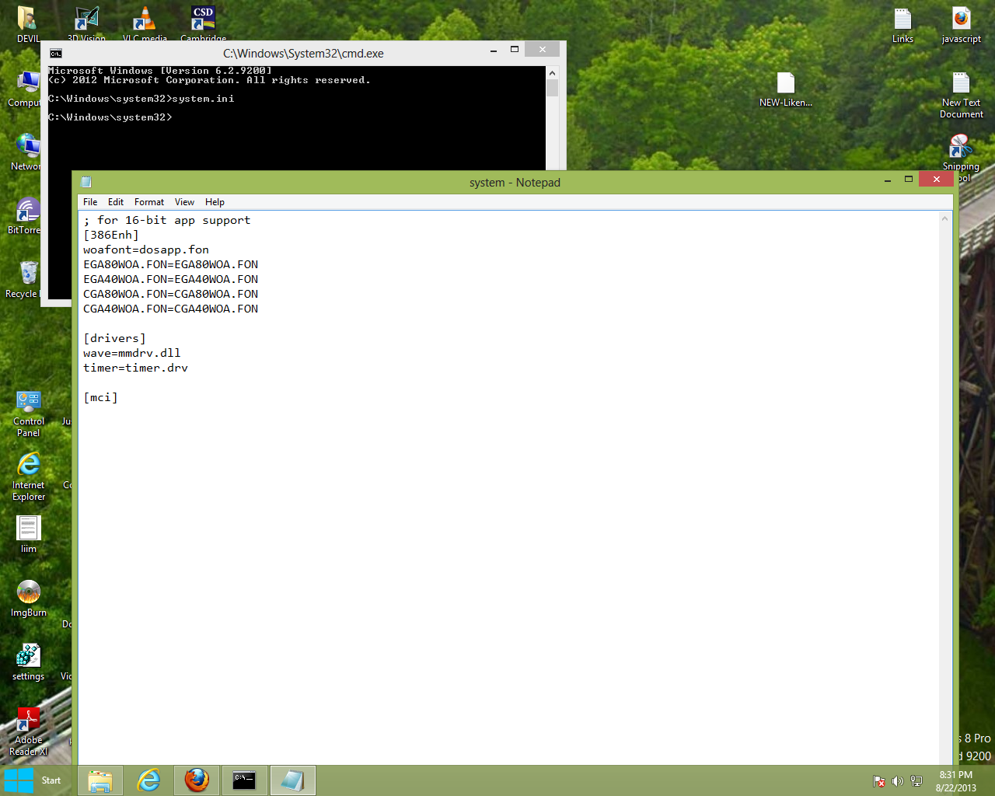Select the NEW-Liken... desktop file

click(x=786, y=89)
